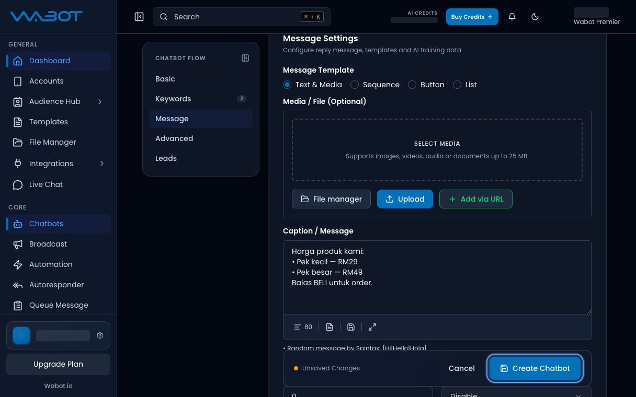Image resolution: width=636 pixels, height=397 pixels.
Task: Expand the caption editor to fullscreen
Action: pyautogui.click(x=372, y=327)
